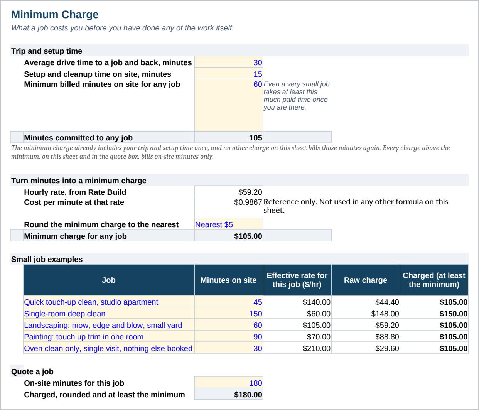Image resolution: width=479 pixels, height=410 pixels.
Task: Click the 'Charged (at least the minimum)' header
Action: click(434, 280)
